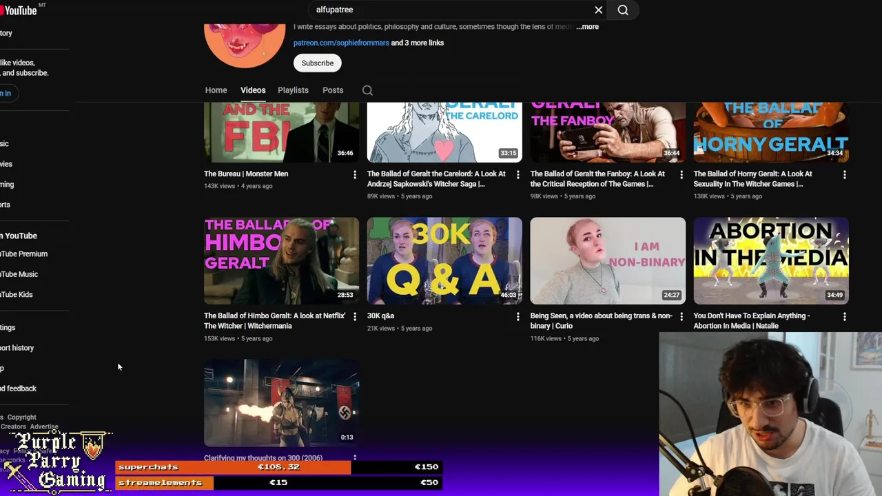Open the title 'The Ballad of Horny Geralt'

752,178
